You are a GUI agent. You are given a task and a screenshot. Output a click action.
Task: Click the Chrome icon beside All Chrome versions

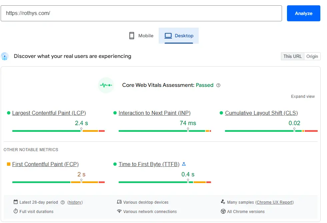(x=223, y=212)
